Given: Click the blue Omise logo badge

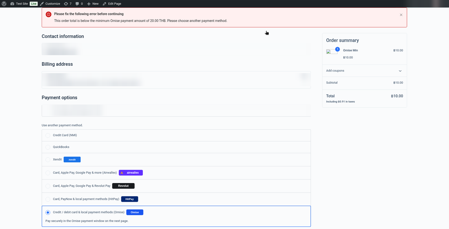Looking at the screenshot, I should tap(135, 212).
